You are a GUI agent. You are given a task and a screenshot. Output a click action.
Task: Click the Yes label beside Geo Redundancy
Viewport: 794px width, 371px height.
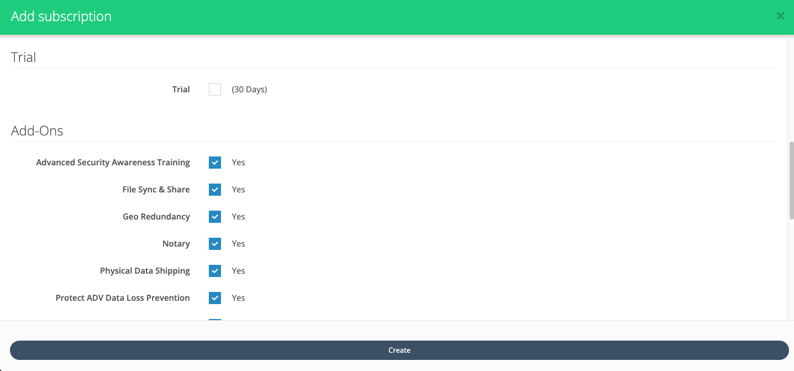238,216
